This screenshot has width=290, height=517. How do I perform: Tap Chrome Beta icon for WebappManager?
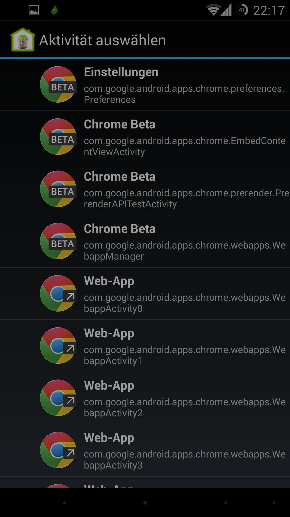tap(59, 241)
